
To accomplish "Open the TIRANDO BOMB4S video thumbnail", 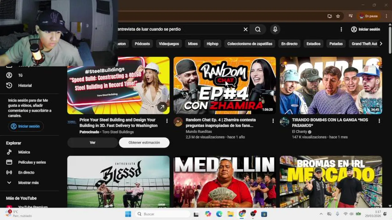I will point(331,85).
